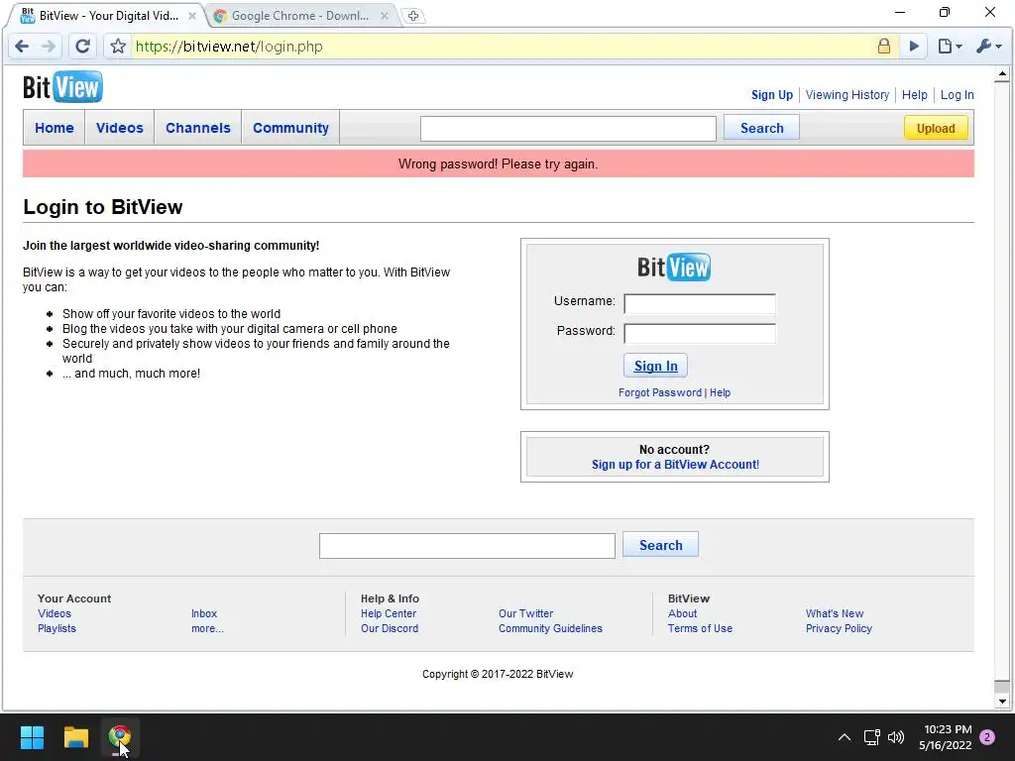The width and height of the screenshot is (1015, 761).
Task: Click the network icon in the system tray
Action: (871, 737)
